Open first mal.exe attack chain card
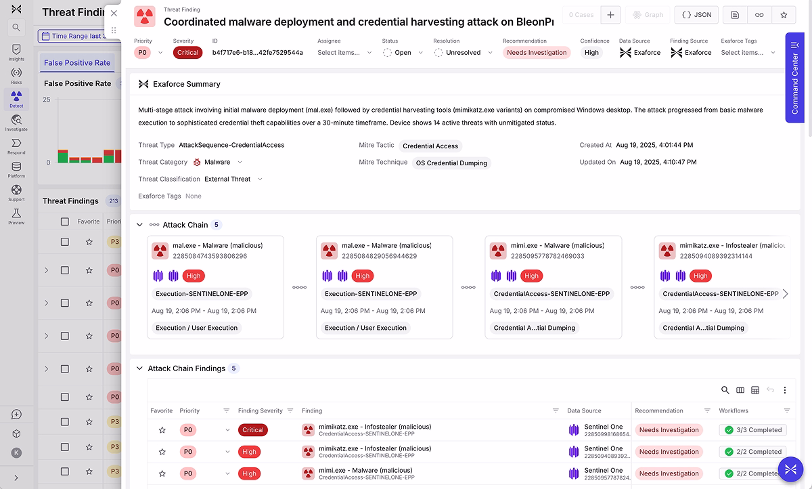This screenshot has width=812, height=489. pos(215,287)
